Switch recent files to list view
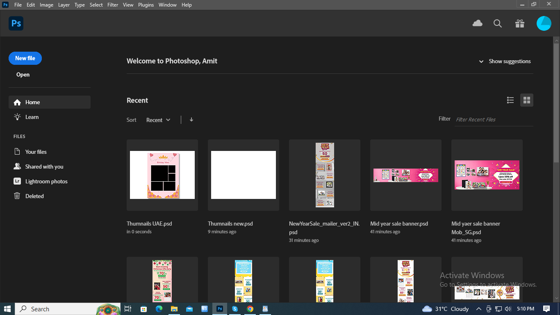The height and width of the screenshot is (315, 560). pyautogui.click(x=510, y=100)
